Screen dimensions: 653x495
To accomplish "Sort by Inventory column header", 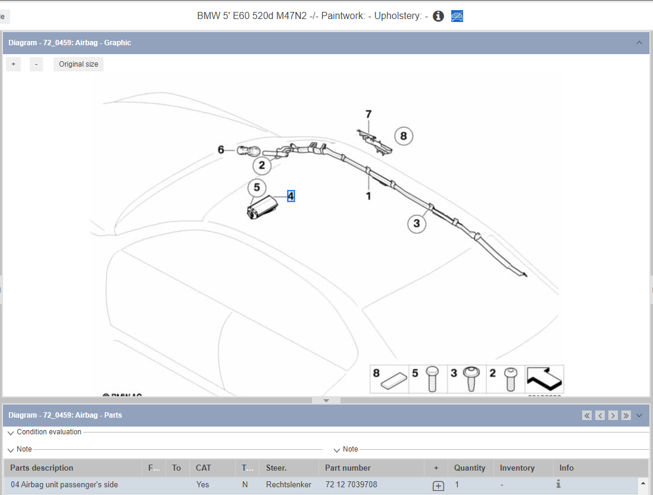I will 523,468.
